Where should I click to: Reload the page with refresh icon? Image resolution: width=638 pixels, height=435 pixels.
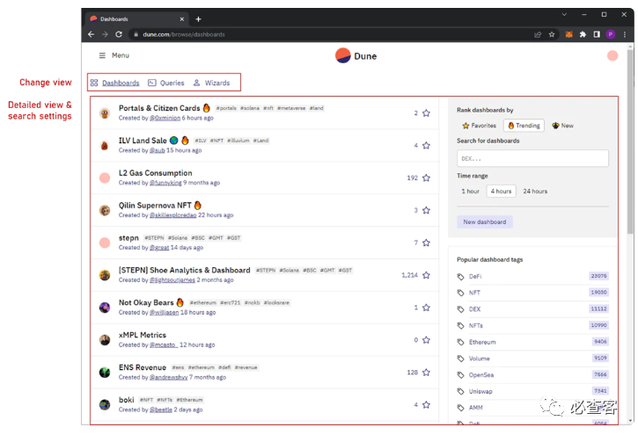coord(119,34)
